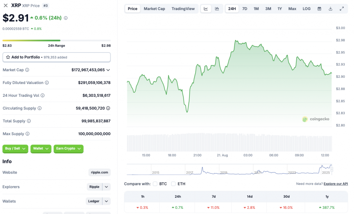Switch to the TradingView tab
This screenshot has height=214, width=354.
(x=183, y=9)
